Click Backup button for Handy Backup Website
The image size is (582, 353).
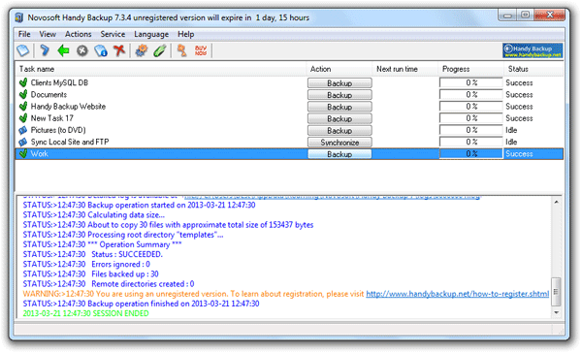339,107
